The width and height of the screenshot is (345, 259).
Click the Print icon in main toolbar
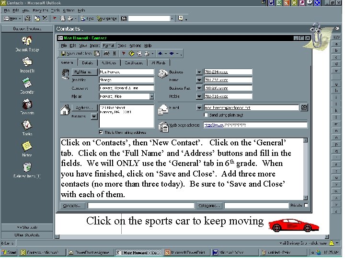pos(27,18)
